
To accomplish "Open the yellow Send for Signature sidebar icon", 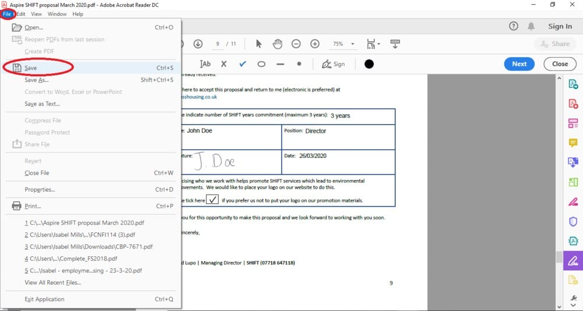I will tap(573, 280).
